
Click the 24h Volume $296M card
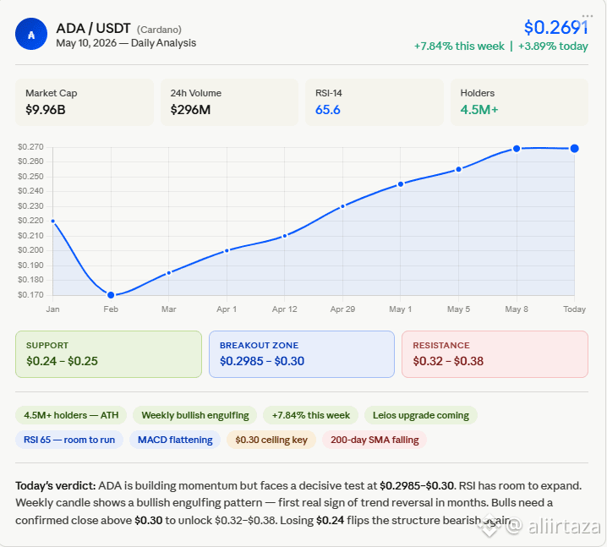click(230, 102)
